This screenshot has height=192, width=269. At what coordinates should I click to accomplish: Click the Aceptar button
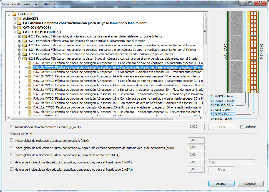[221, 184]
